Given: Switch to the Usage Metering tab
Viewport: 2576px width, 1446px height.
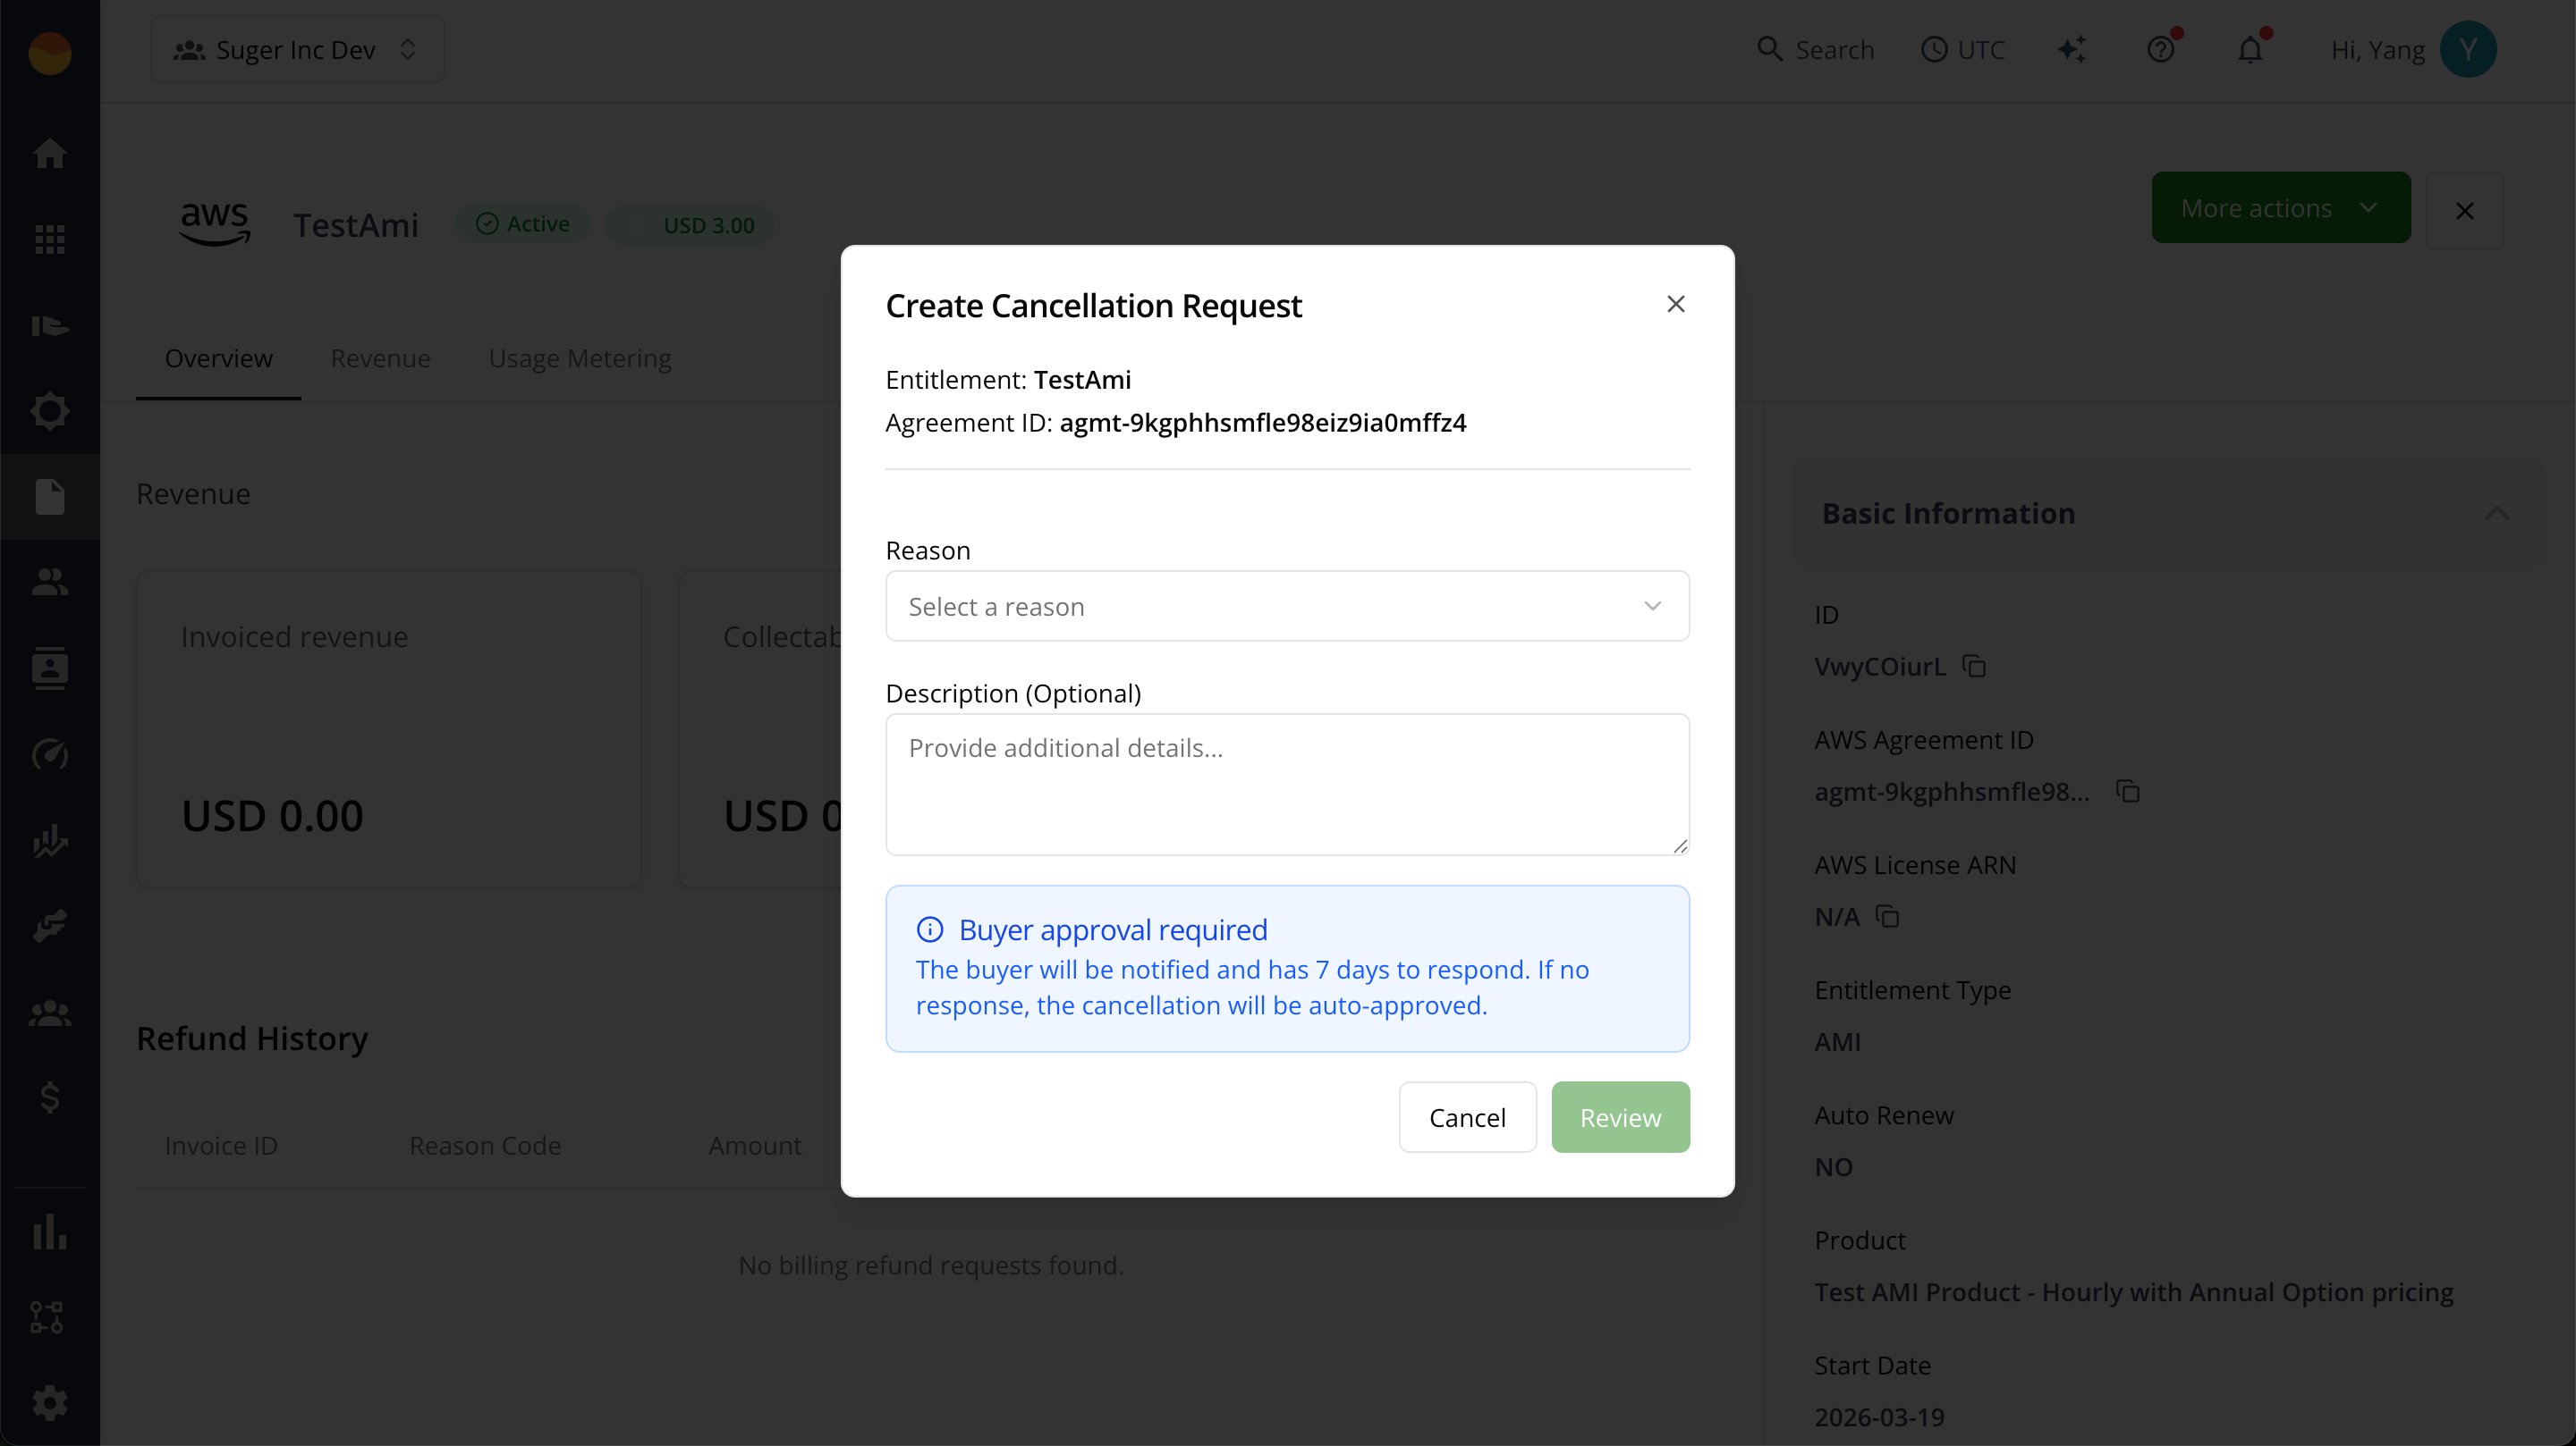Looking at the screenshot, I should (579, 357).
